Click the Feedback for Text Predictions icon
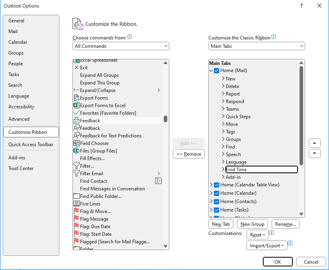This screenshot has height=270, width=329. [x=76, y=135]
